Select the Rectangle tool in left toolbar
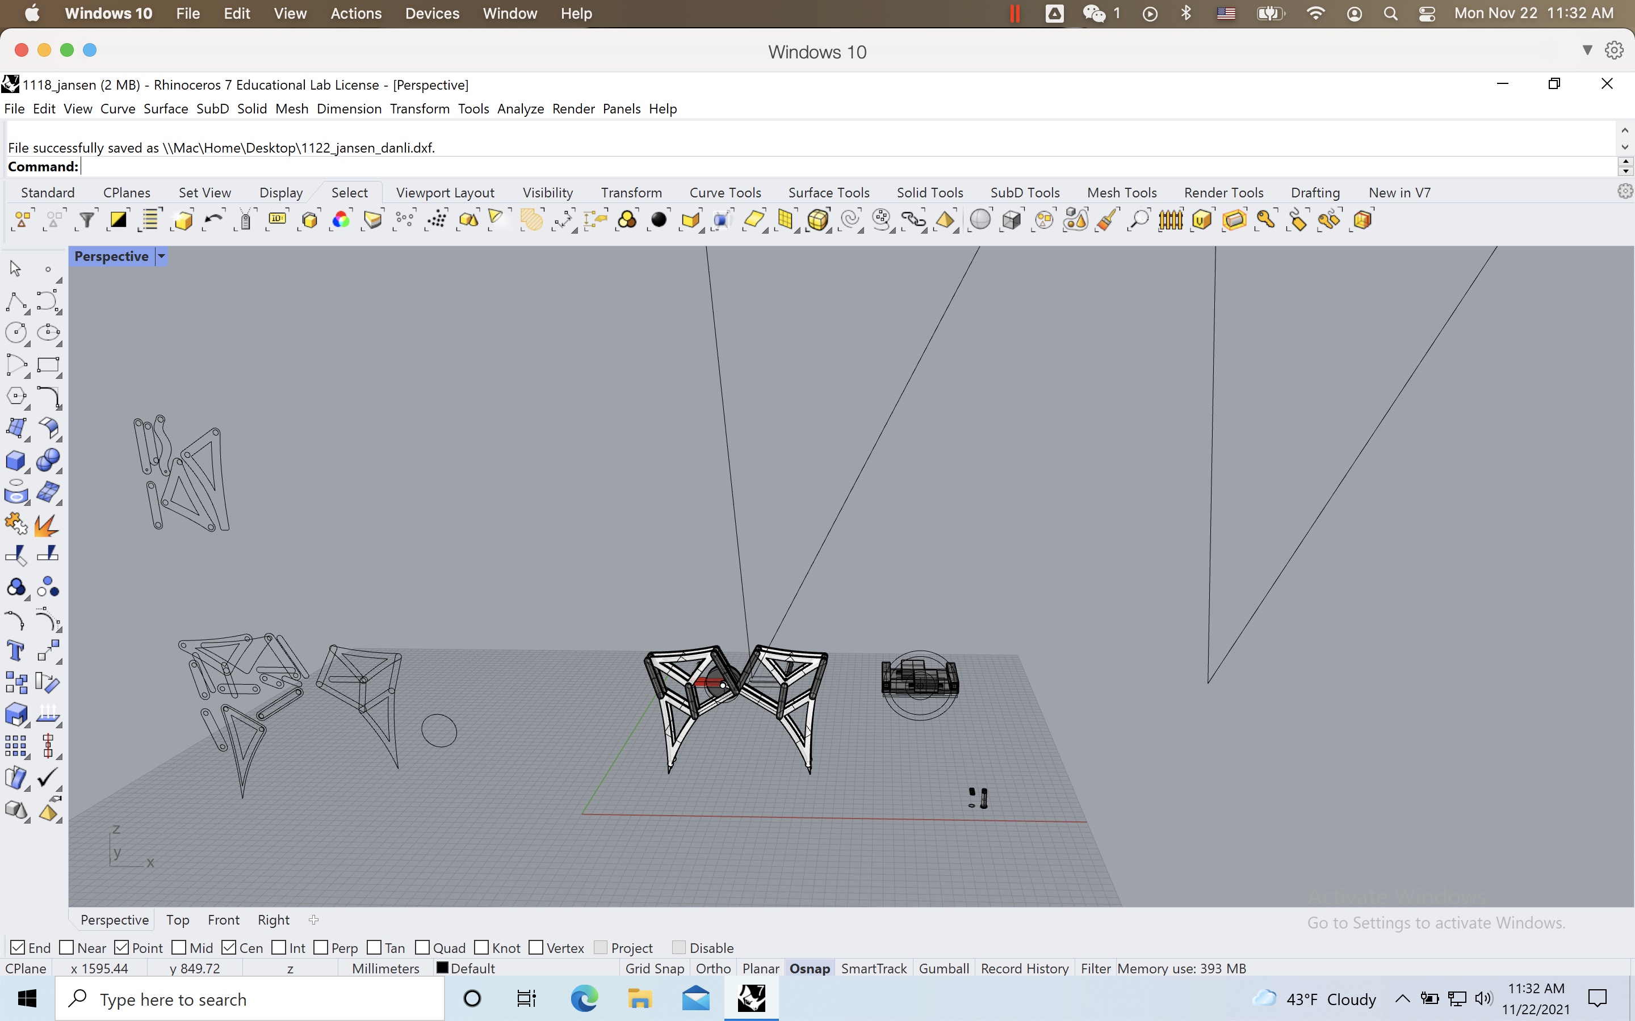1635x1021 pixels. [x=48, y=365]
